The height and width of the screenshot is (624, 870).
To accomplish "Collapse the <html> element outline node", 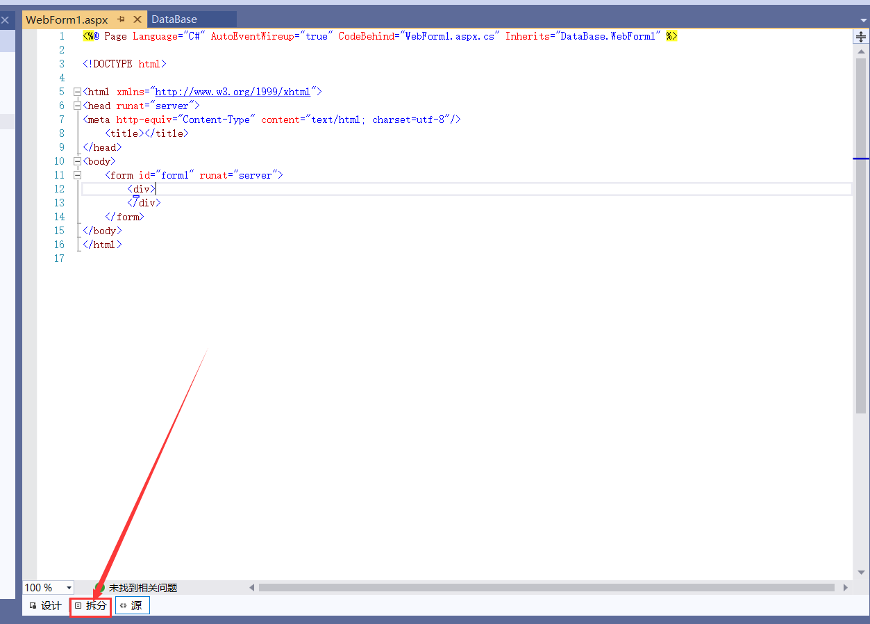I will coord(77,91).
